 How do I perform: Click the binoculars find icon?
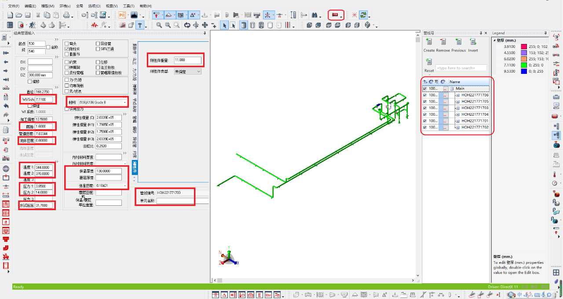click(x=314, y=15)
